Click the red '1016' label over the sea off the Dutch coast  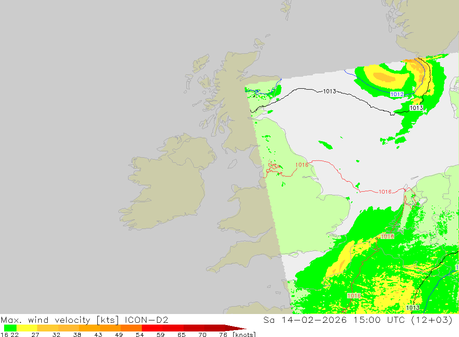[x=385, y=192]
